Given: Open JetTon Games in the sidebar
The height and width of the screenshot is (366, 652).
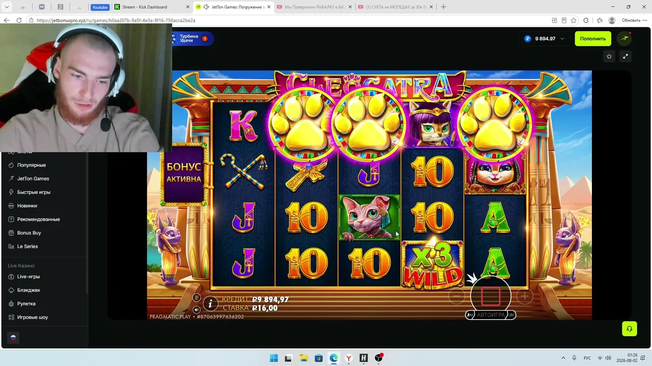Looking at the screenshot, I should click(33, 178).
